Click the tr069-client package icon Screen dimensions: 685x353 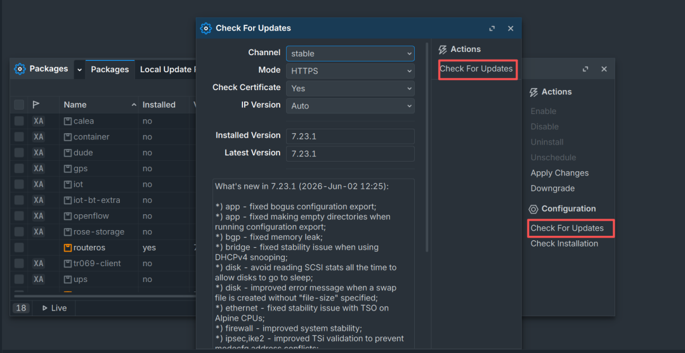(x=68, y=264)
